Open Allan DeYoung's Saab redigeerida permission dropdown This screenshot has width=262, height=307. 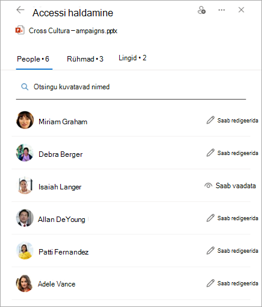point(232,218)
